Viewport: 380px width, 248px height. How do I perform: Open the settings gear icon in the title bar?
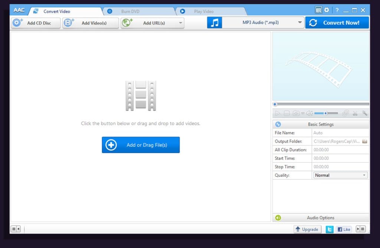coord(327,10)
